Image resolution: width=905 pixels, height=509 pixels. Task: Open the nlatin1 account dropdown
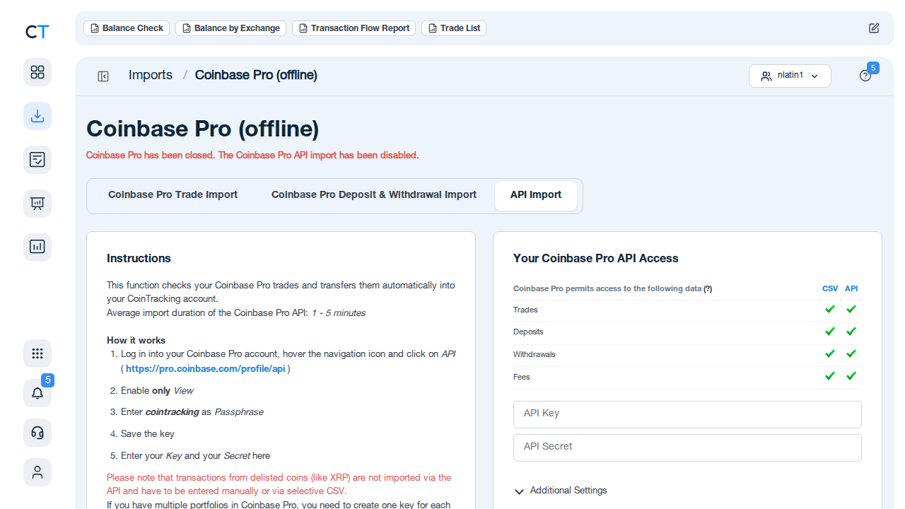tap(790, 76)
